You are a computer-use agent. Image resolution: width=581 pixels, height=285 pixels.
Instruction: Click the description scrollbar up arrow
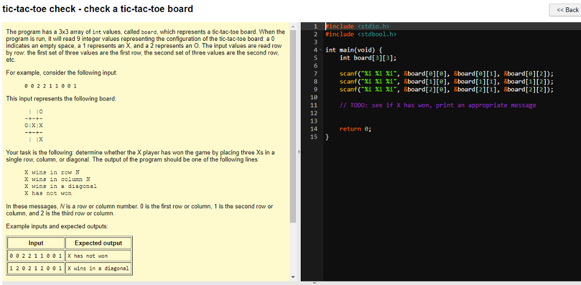[x=293, y=26]
